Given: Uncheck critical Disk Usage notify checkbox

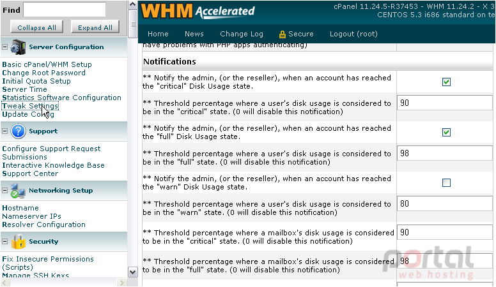Looking at the screenshot, I should [446, 82].
